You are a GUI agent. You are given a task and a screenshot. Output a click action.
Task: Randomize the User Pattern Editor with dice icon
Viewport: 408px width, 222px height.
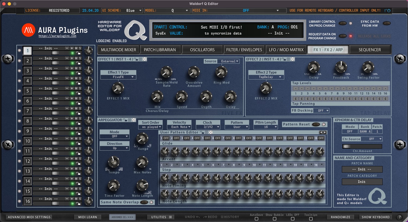click(x=211, y=132)
